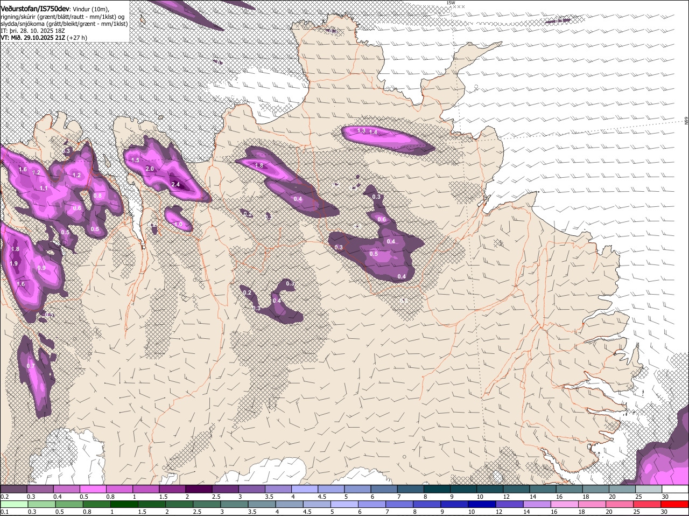Click the 15W longitude label at top
This screenshot has width=689, height=516.
click(x=451, y=3)
